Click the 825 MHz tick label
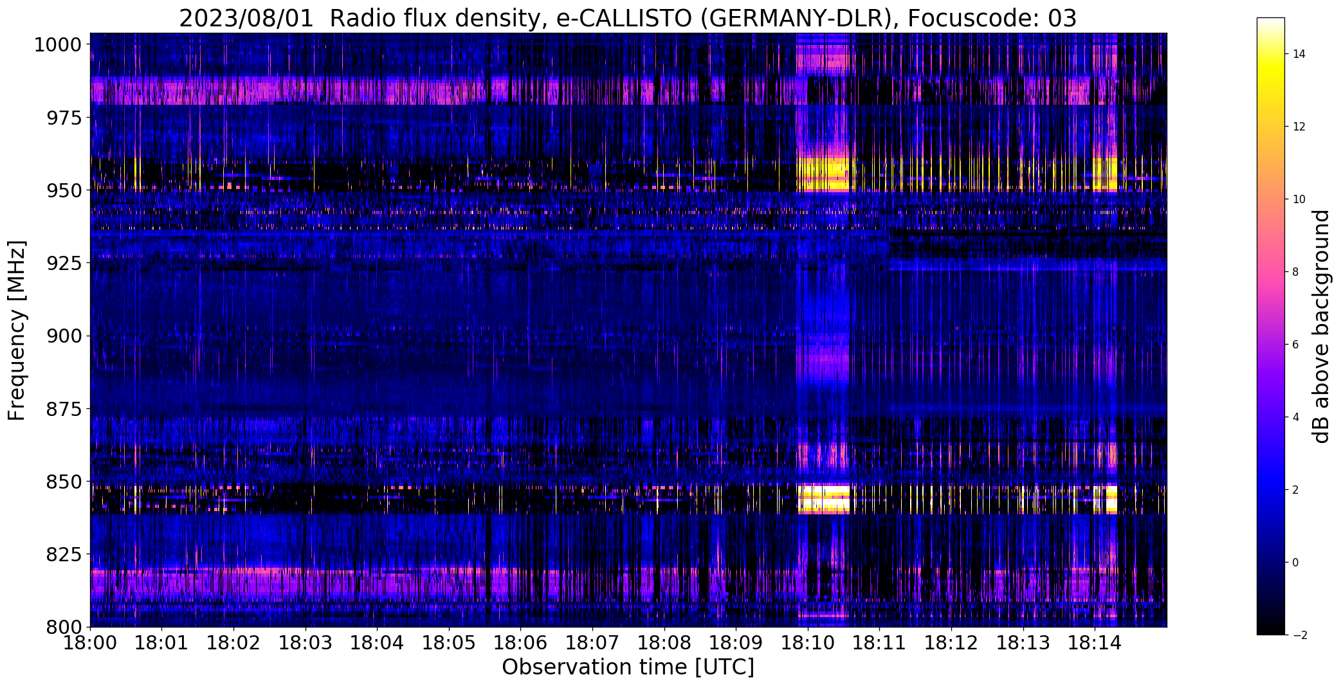The height and width of the screenshot is (686, 1341). point(63,554)
